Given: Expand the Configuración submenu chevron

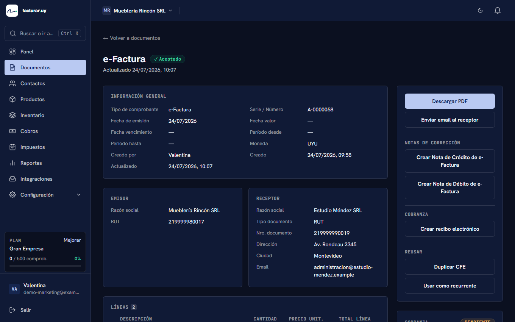Looking at the screenshot, I should (x=79, y=195).
